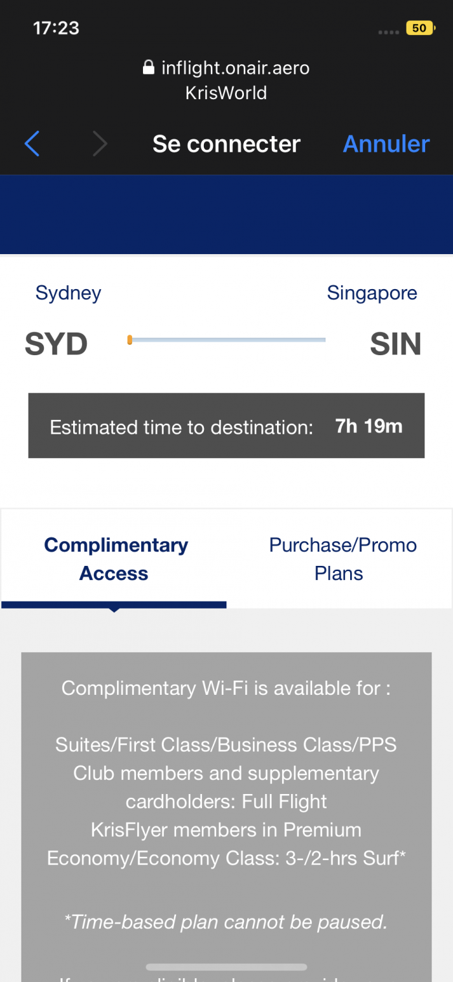Tap the blue back arrow
Image resolution: width=453 pixels, height=982 pixels.
point(32,143)
